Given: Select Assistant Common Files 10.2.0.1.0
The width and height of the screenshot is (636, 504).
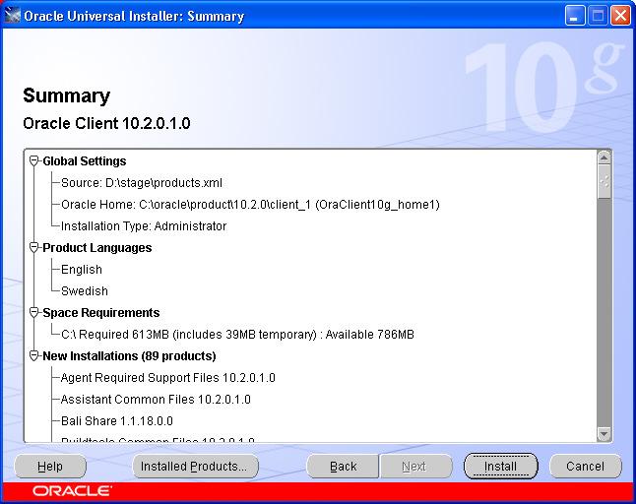Looking at the screenshot, I should (x=156, y=399).
